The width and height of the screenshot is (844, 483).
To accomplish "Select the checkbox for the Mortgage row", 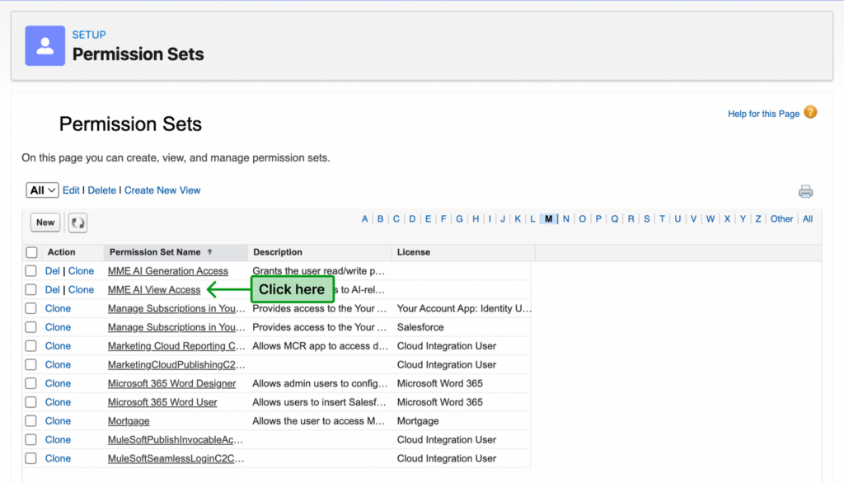I will coord(31,421).
